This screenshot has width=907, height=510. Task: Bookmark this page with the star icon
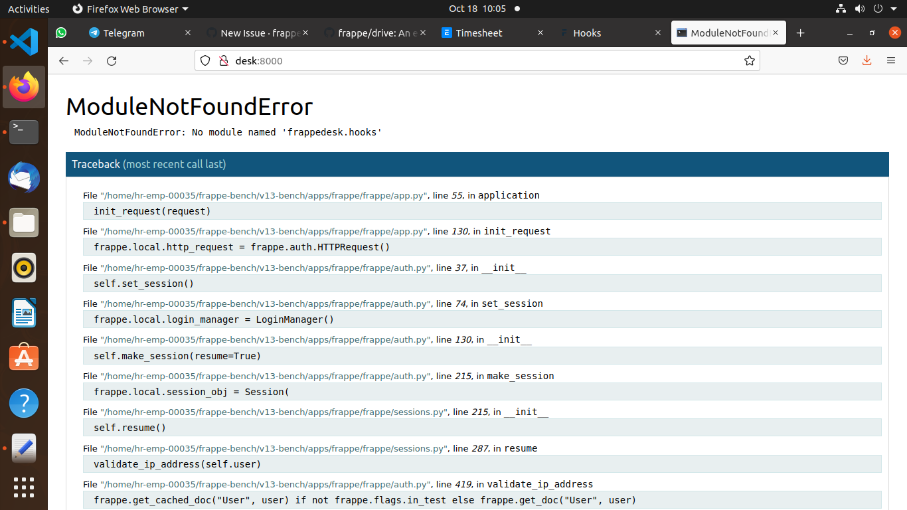[x=750, y=60]
